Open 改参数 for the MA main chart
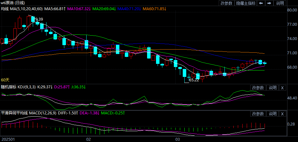Screen dimensions: 298x142 point(226,3)
